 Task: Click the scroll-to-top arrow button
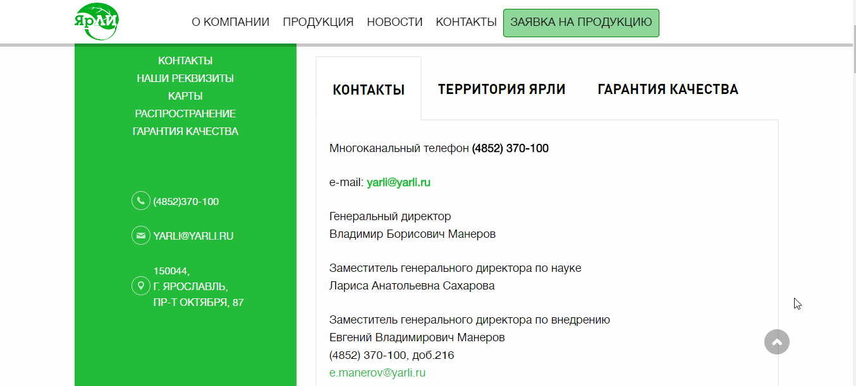tap(777, 342)
